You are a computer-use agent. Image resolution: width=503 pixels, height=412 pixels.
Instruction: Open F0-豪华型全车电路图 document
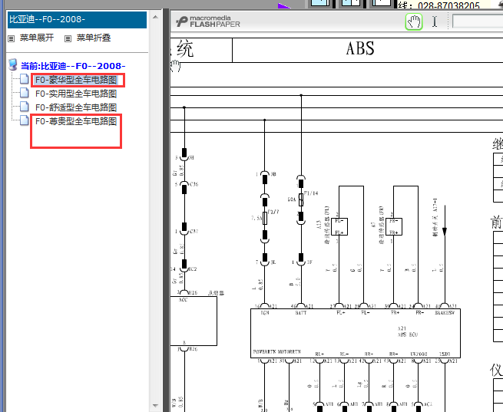(76, 80)
